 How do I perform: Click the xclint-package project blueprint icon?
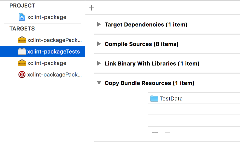click(x=22, y=17)
